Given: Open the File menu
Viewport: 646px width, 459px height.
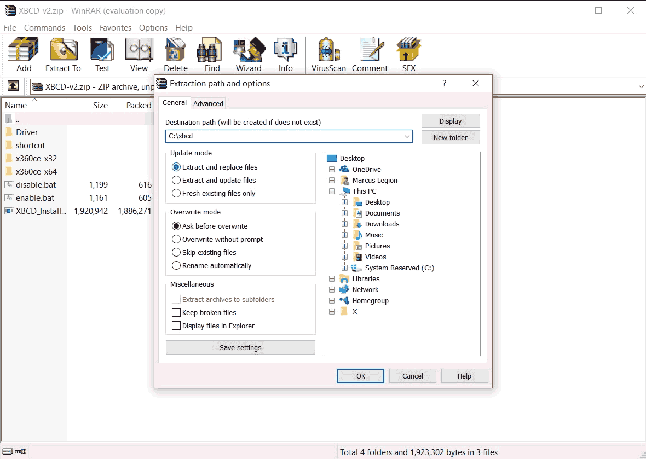Looking at the screenshot, I should [x=10, y=27].
